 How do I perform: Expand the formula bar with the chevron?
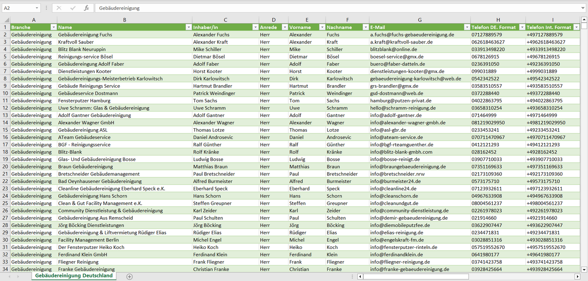pos(584,8)
